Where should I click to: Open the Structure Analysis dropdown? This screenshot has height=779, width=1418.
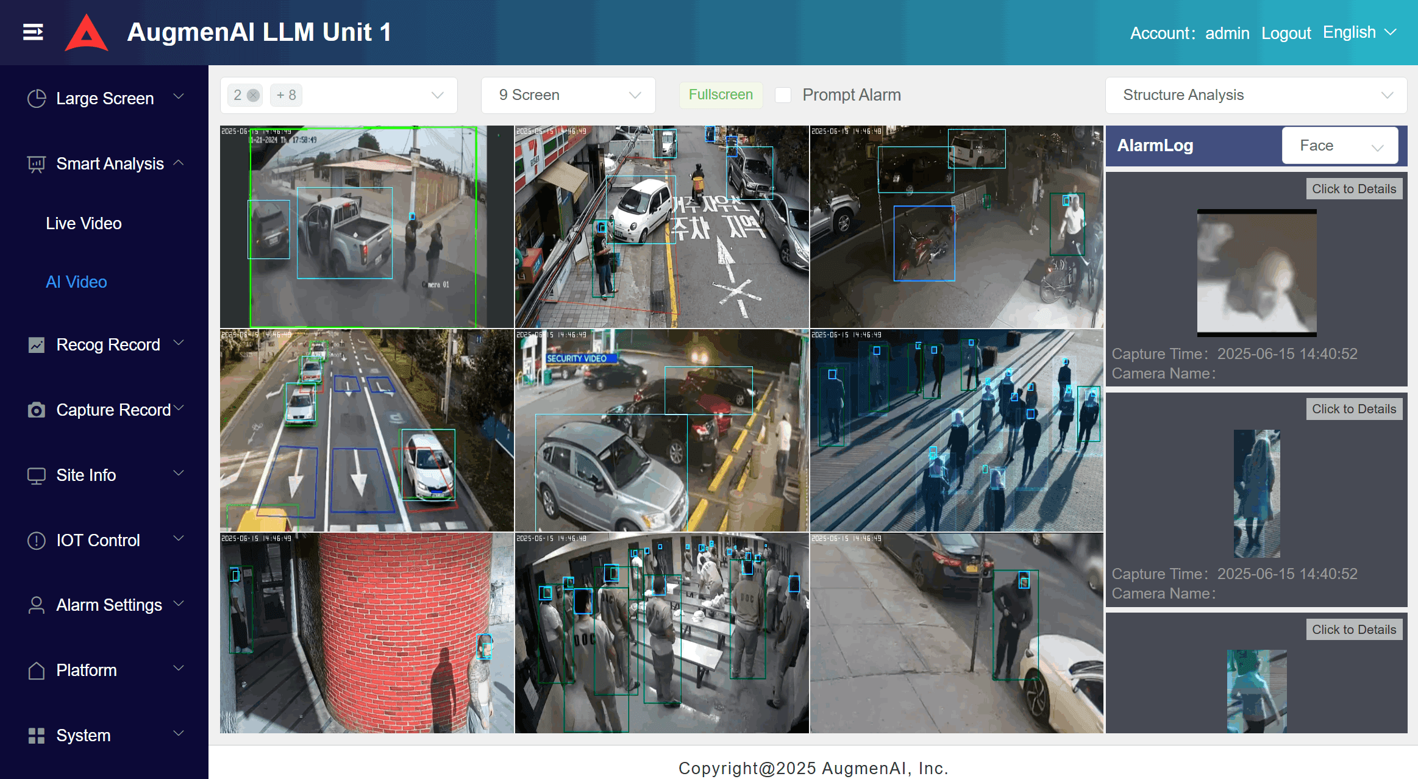click(1256, 95)
